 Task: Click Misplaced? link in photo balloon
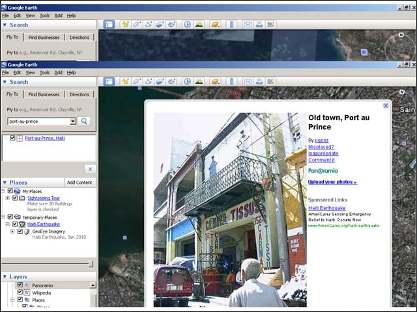pos(321,147)
